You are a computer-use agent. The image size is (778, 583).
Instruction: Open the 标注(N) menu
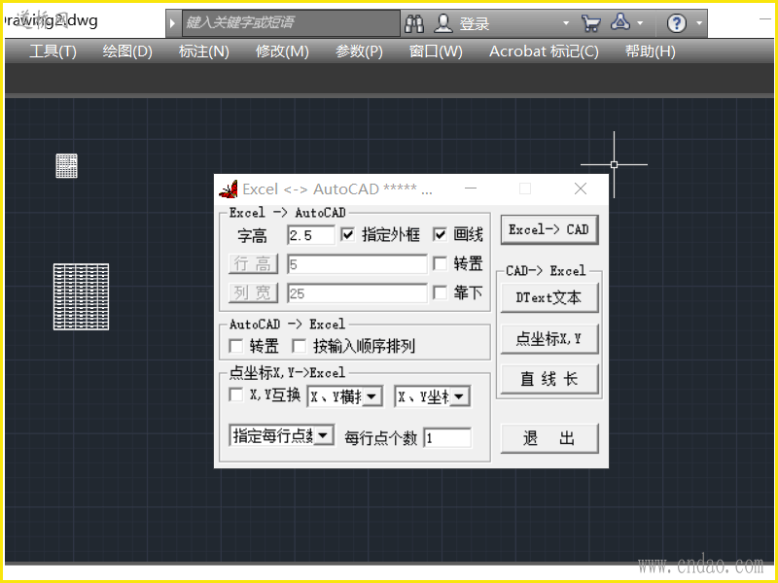click(204, 51)
